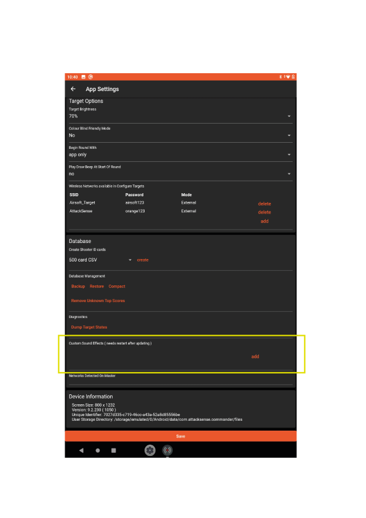Select the Mode column header
Image resolution: width=366 pixels, height=518 pixels.
pyautogui.click(x=186, y=195)
